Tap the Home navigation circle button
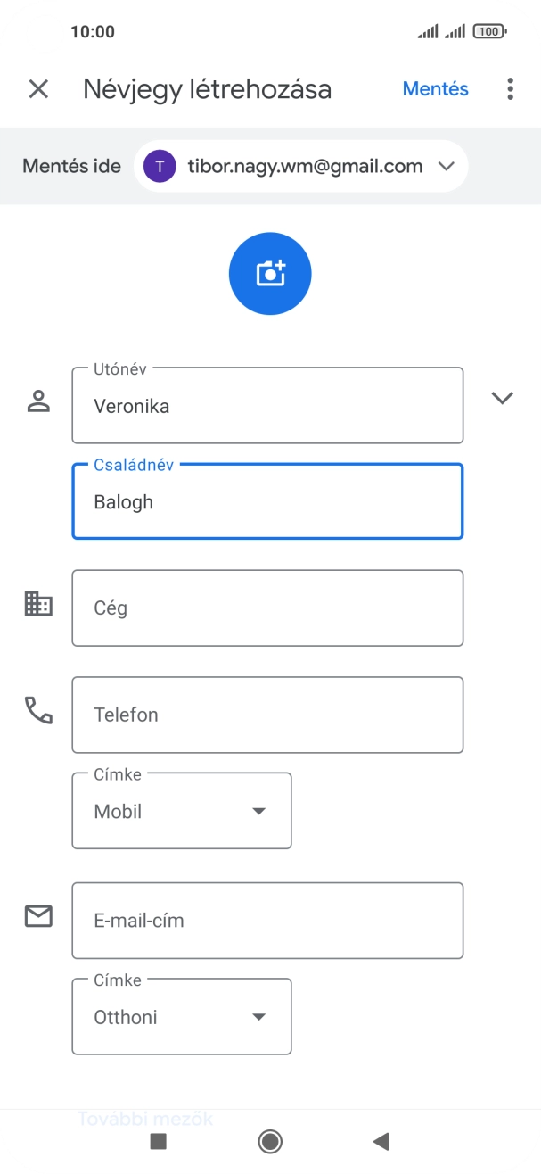The width and height of the screenshot is (541, 1174). pos(270,1142)
